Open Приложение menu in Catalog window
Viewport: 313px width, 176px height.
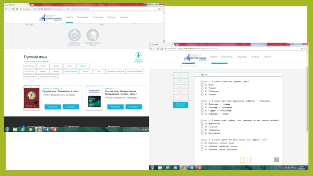click(83, 17)
